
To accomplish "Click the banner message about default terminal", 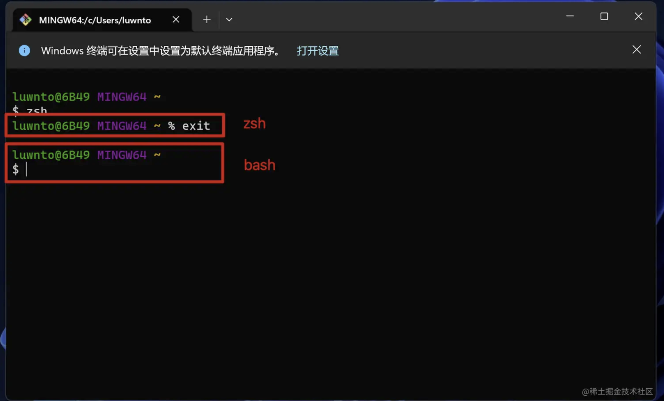I will pyautogui.click(x=161, y=51).
